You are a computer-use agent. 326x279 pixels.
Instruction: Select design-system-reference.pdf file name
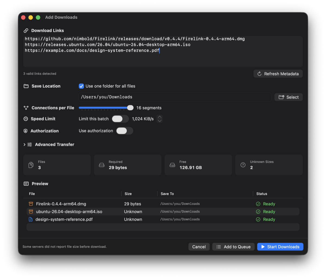64,219
